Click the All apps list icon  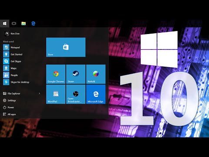pos(5,114)
